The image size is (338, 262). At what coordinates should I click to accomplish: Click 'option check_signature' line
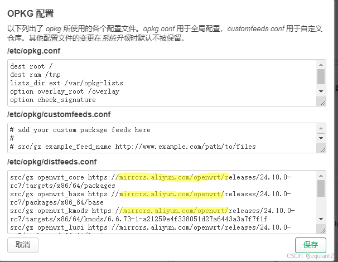53,100
